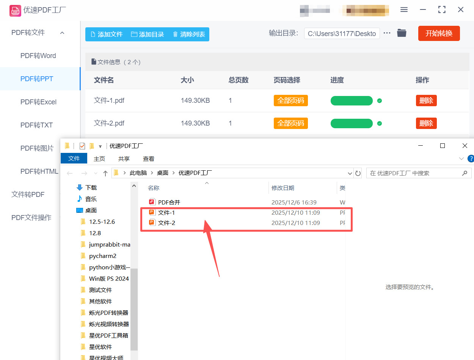
Task: Click the blue help question mark icon
Action: (471, 159)
